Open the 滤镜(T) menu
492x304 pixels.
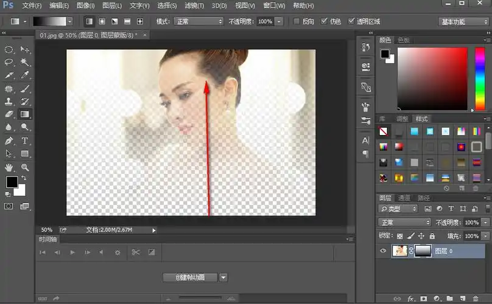point(194,5)
